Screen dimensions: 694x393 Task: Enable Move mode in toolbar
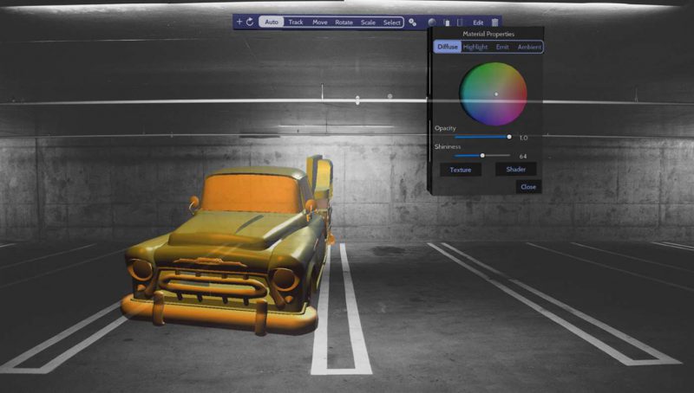coord(320,22)
